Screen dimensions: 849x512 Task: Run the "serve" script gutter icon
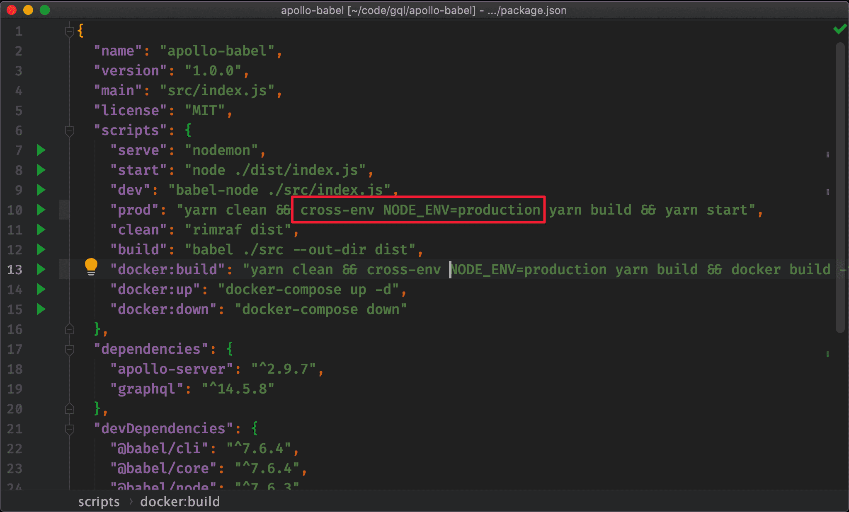[41, 150]
